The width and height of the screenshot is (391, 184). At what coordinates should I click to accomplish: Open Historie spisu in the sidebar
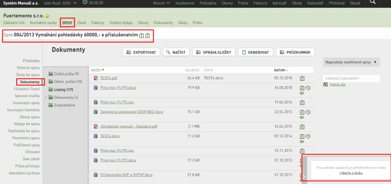point(28,68)
